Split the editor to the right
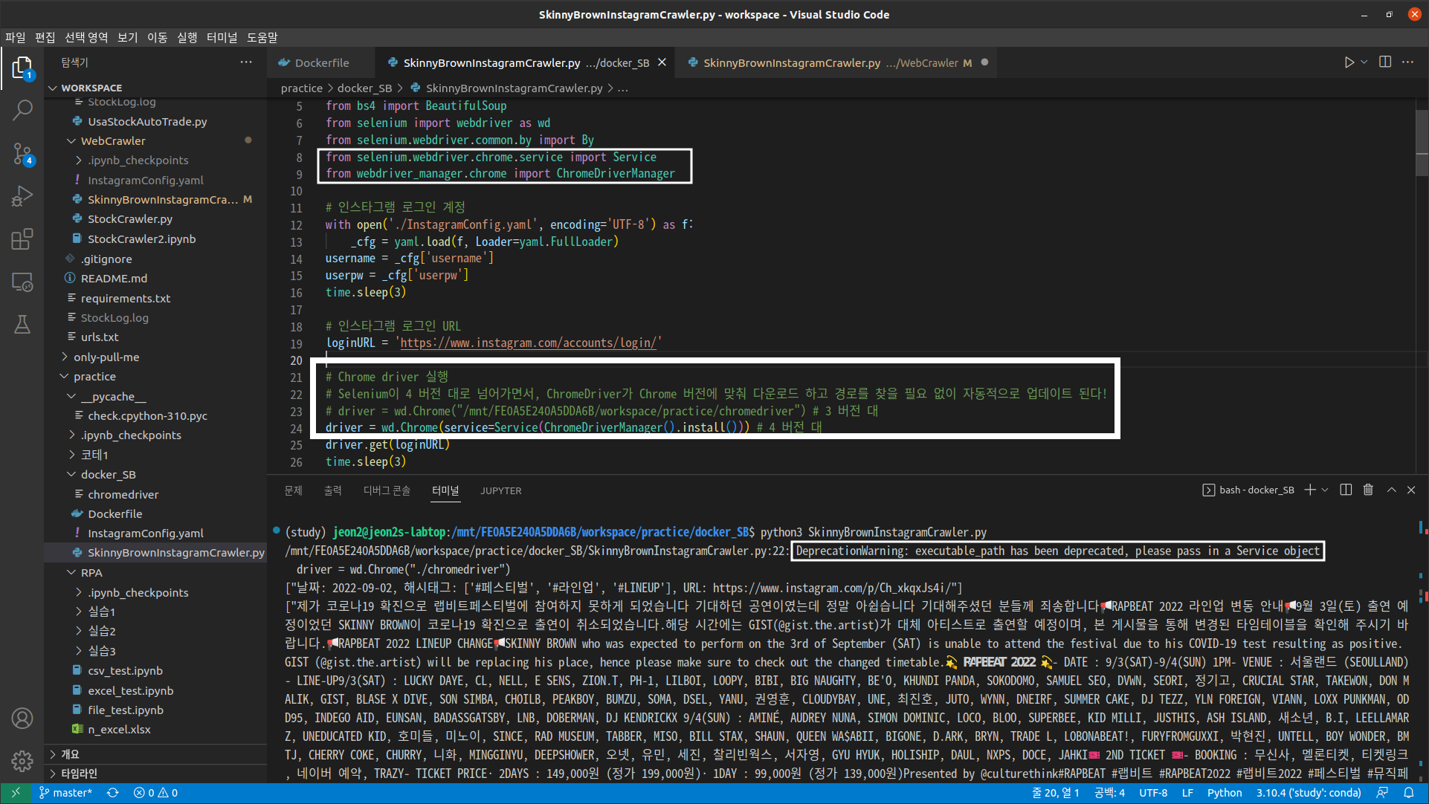This screenshot has width=1429, height=804. click(1384, 62)
